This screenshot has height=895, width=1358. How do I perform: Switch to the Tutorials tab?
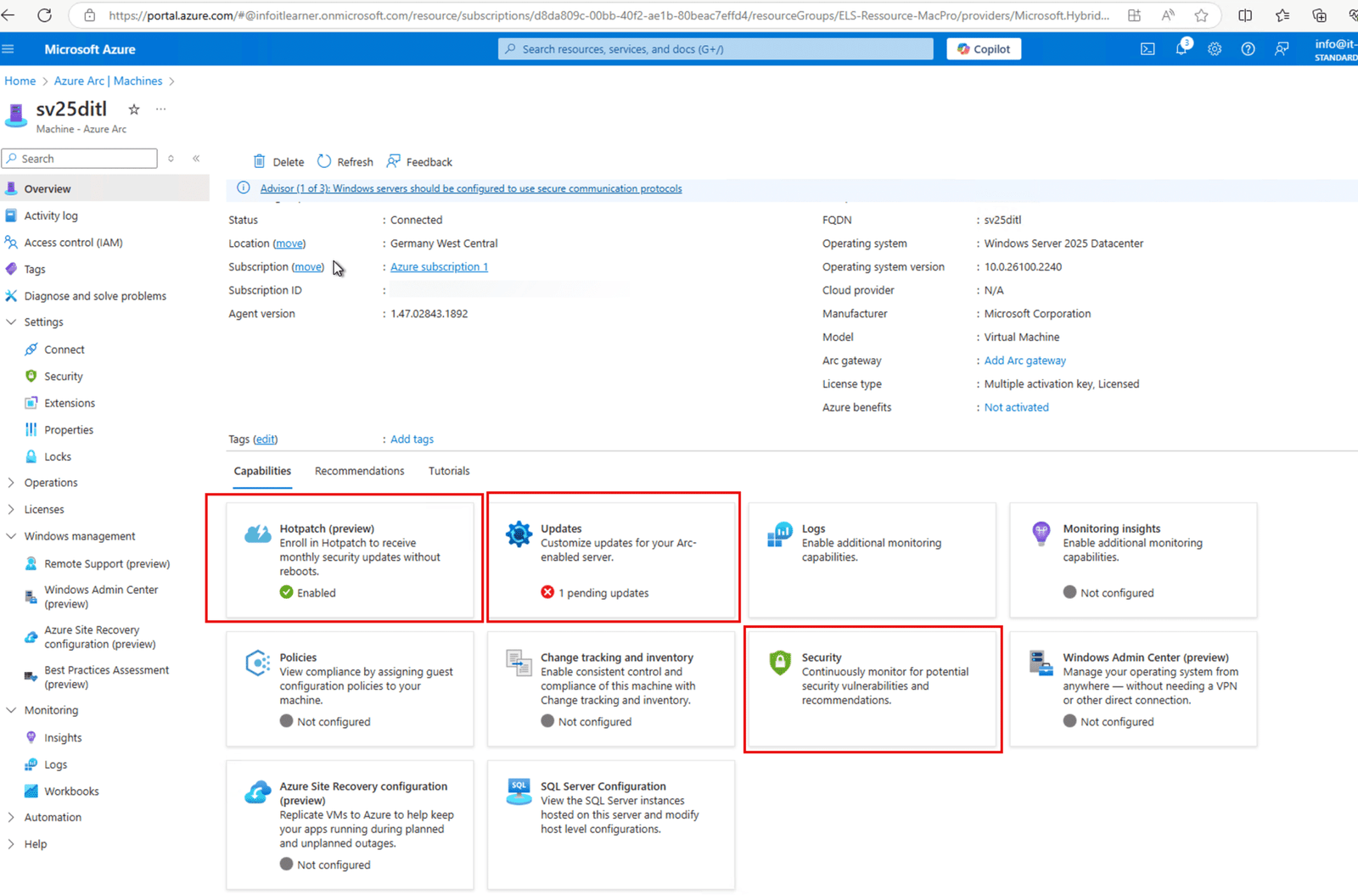(x=448, y=470)
